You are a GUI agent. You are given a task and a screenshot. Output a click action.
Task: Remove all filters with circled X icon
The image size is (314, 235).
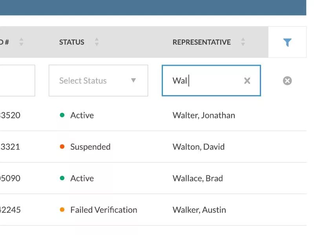(x=287, y=81)
